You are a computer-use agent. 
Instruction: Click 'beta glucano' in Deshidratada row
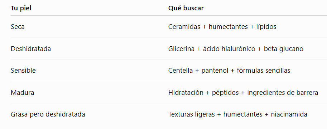(x=283, y=49)
